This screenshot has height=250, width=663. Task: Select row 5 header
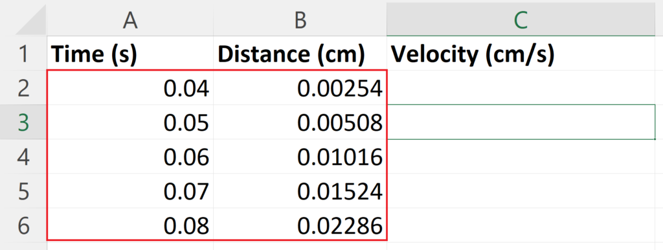23,191
